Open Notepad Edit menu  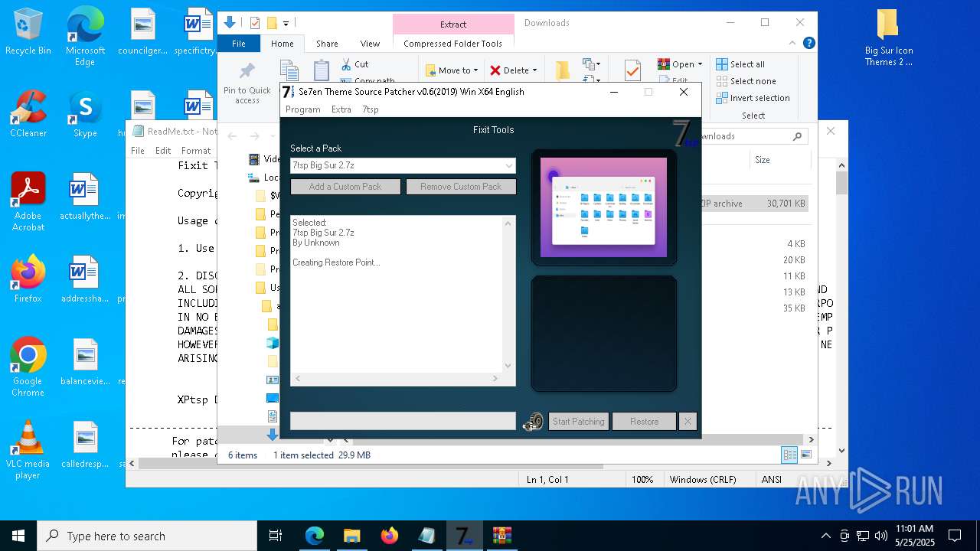(x=163, y=151)
